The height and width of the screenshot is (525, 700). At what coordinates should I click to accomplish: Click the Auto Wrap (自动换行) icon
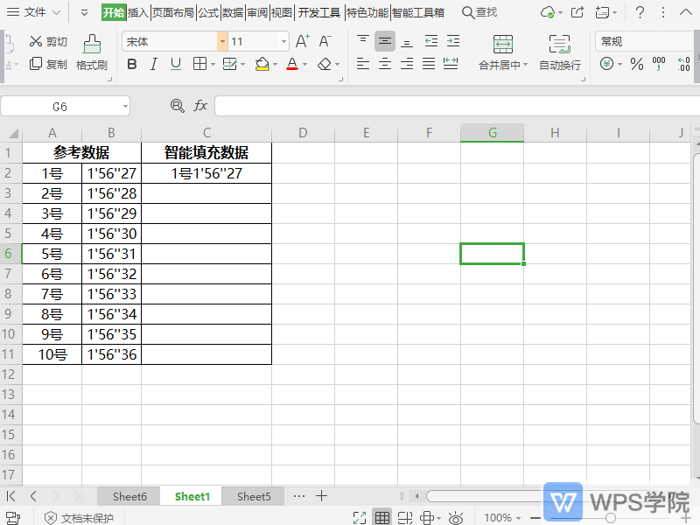pos(559,44)
